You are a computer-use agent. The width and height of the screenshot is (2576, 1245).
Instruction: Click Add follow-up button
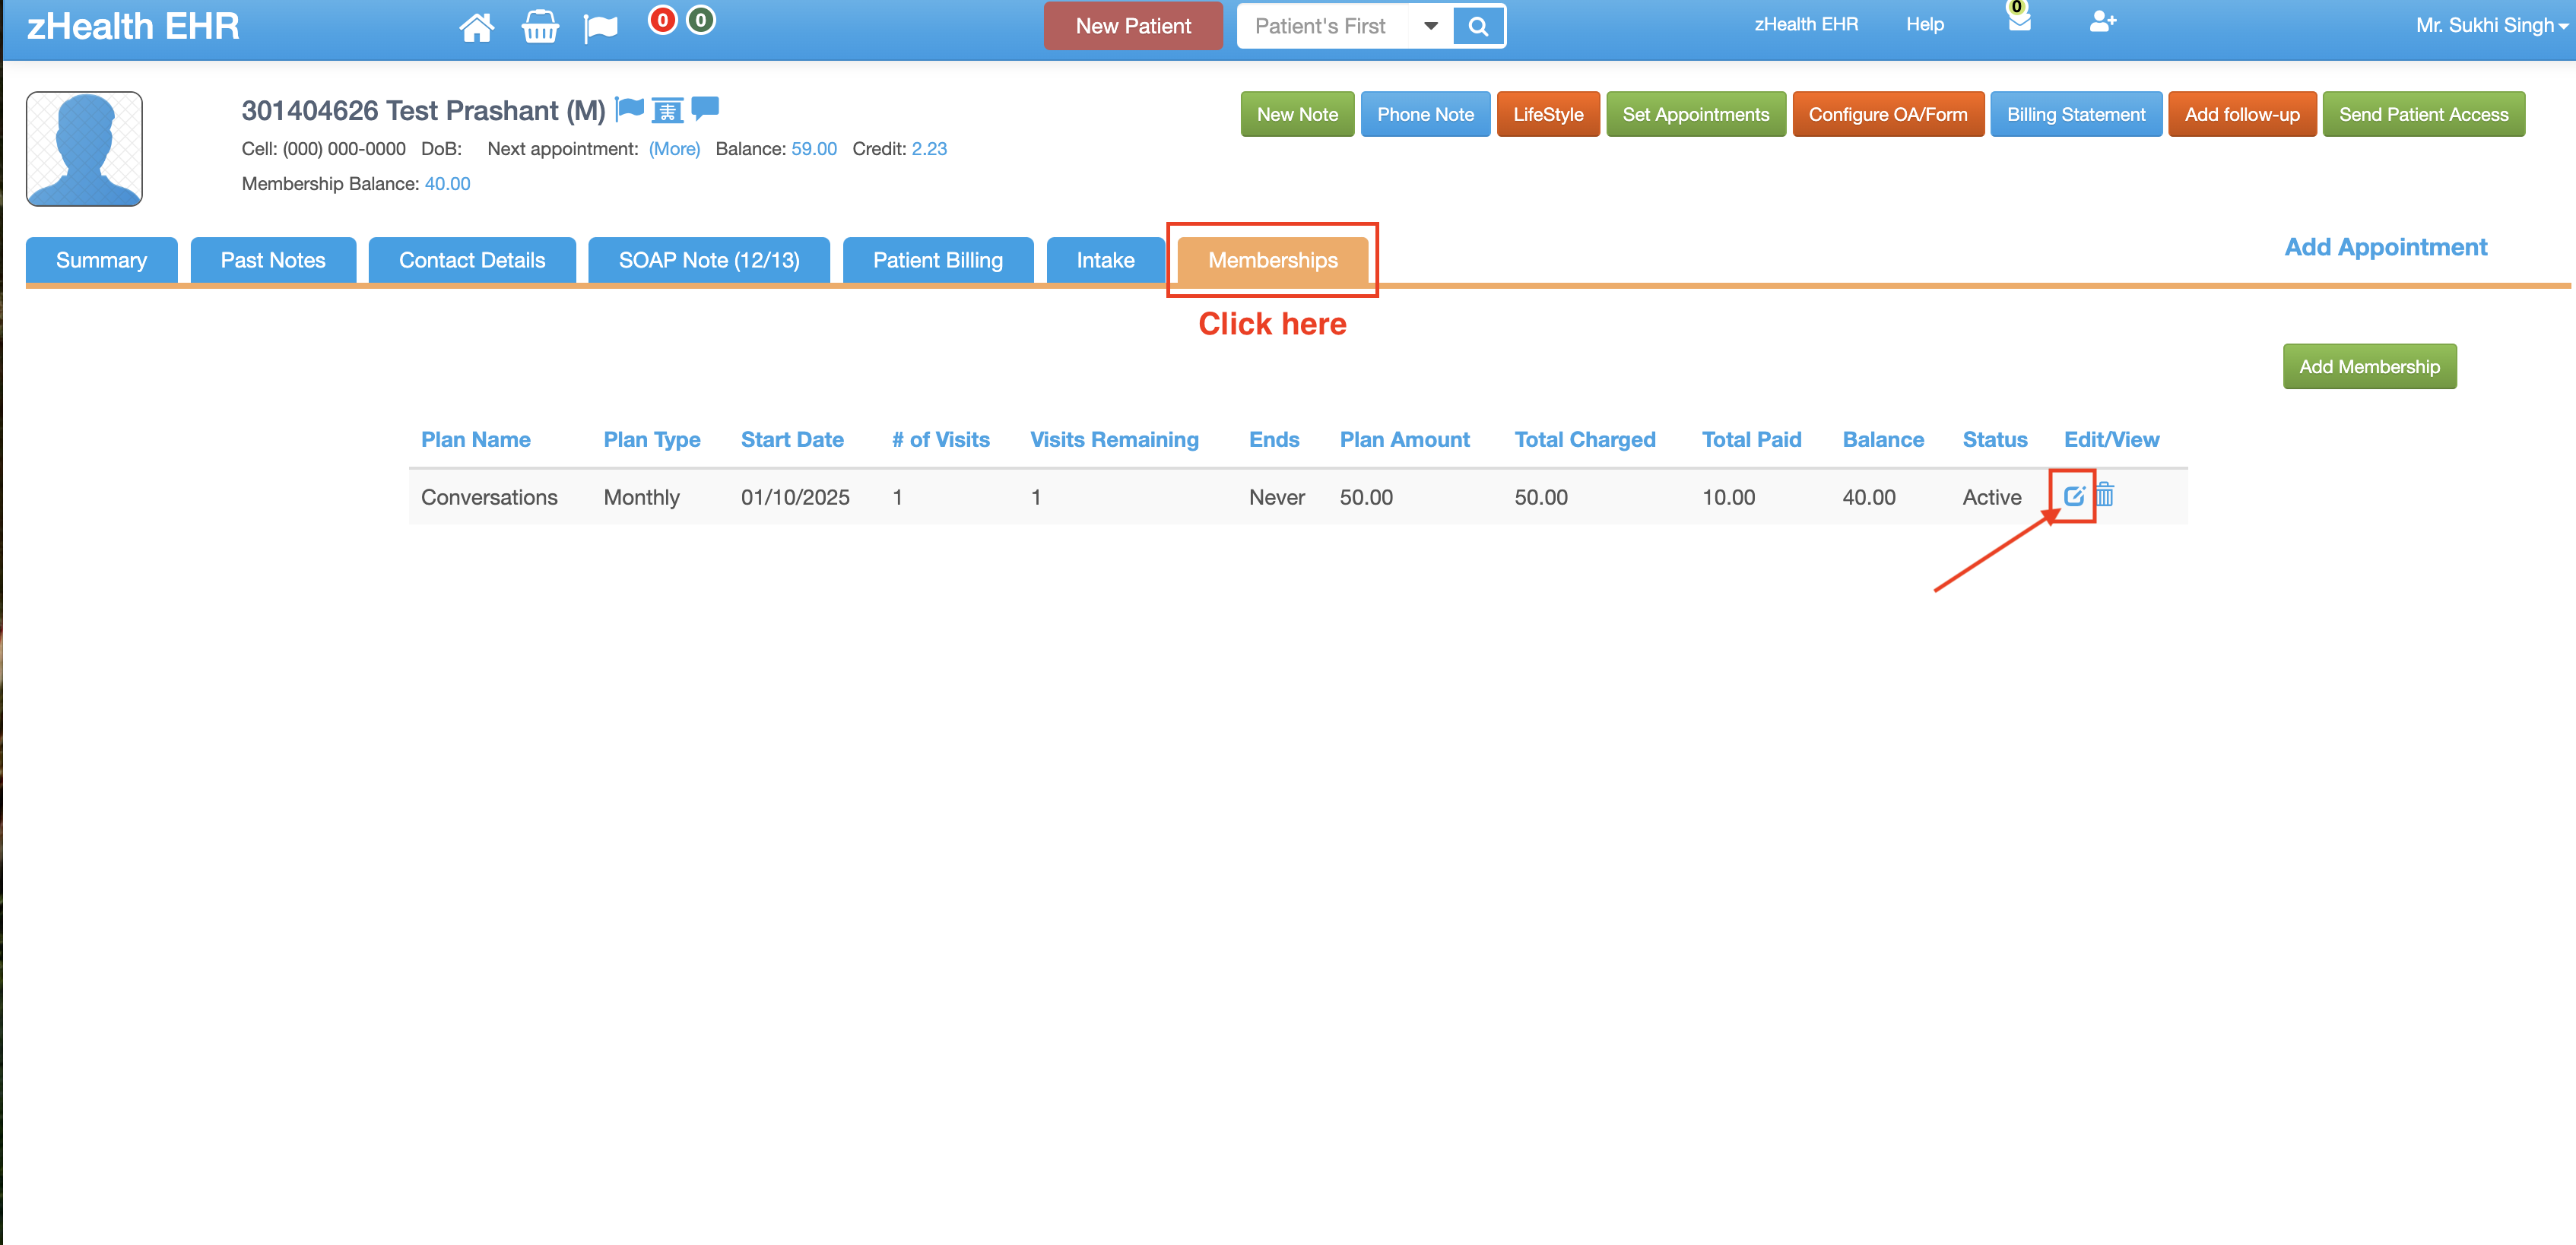2242,114
